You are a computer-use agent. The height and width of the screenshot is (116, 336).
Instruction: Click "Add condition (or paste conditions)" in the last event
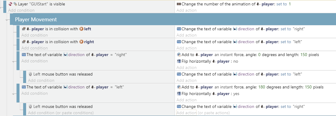[61, 113]
